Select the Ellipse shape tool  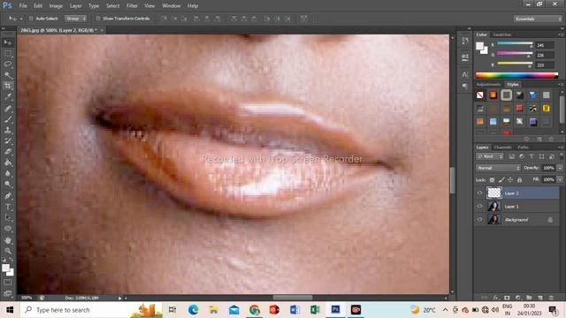coord(8,229)
